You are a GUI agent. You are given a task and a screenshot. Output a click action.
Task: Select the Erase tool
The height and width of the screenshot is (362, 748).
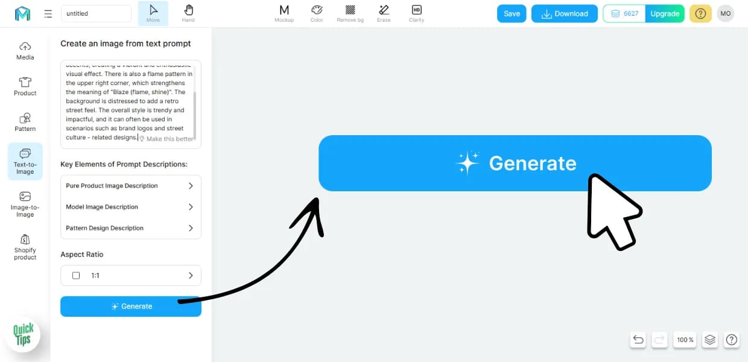[x=384, y=13]
